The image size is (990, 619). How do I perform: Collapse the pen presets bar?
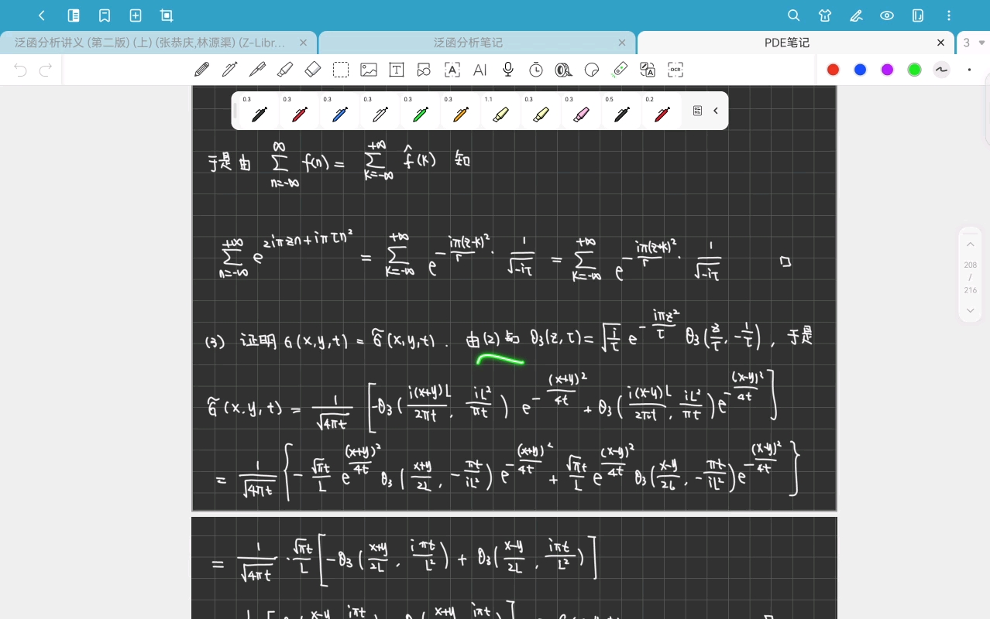pyautogui.click(x=716, y=111)
